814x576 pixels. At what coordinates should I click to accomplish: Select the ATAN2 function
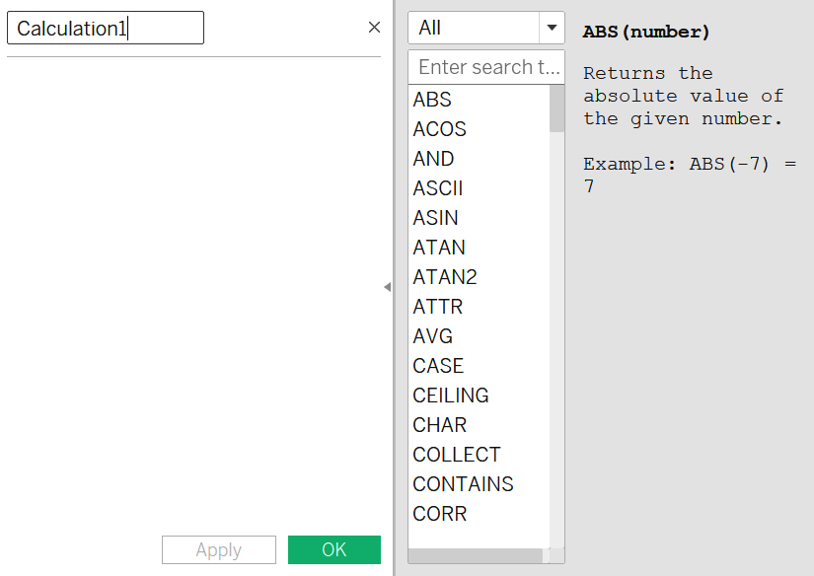click(x=444, y=277)
